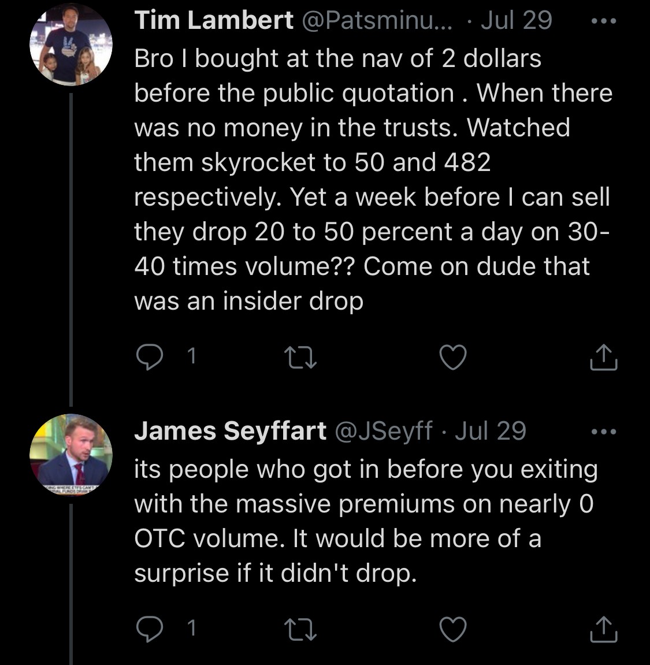Visit the James Seyffart display name link

click(x=230, y=431)
